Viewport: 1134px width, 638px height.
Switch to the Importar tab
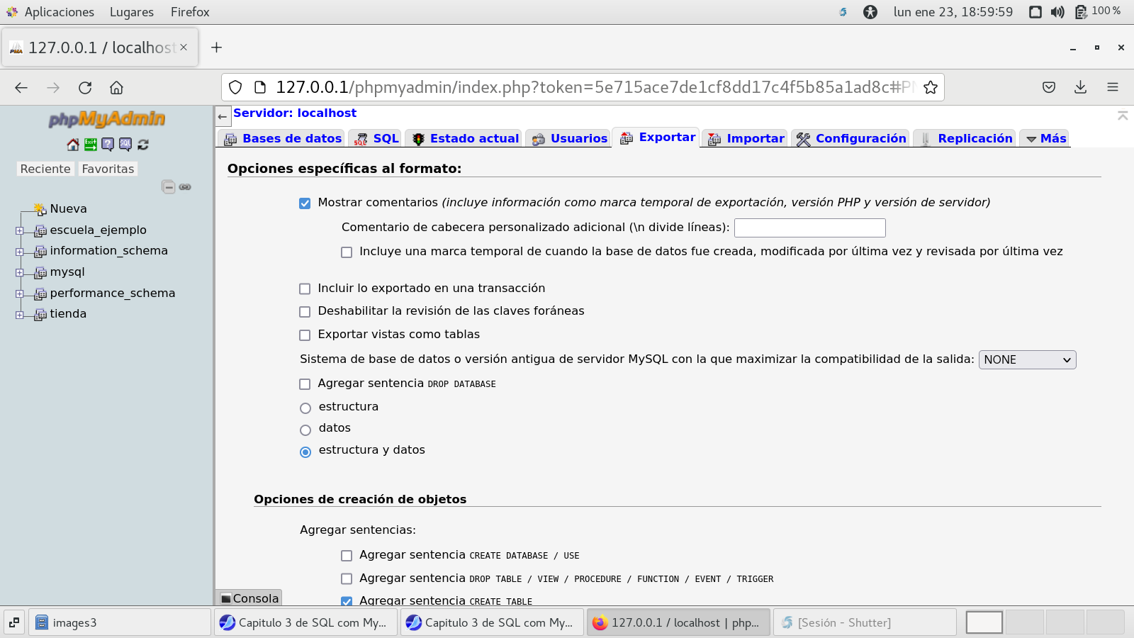coord(746,139)
